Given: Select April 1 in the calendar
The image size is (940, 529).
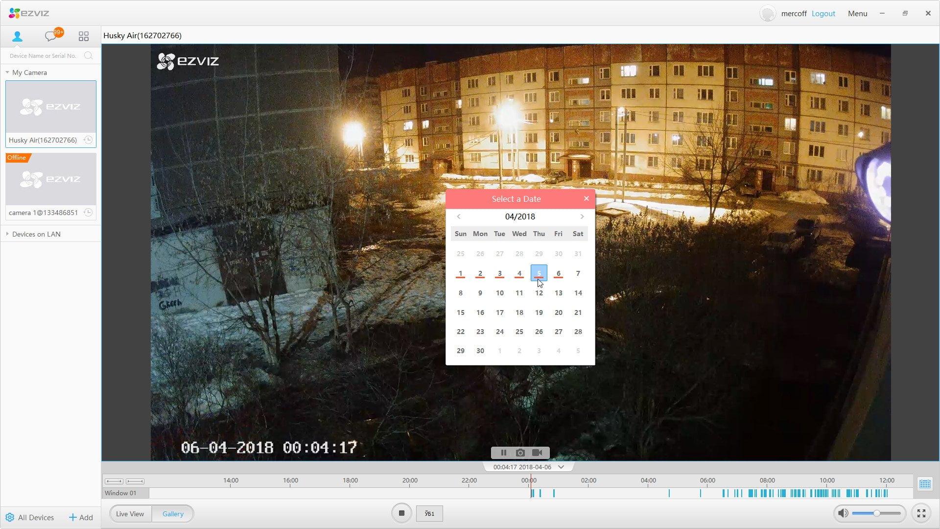Looking at the screenshot, I should point(460,273).
